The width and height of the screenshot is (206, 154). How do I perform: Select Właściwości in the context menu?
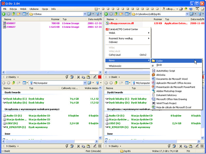click(x=128, y=66)
